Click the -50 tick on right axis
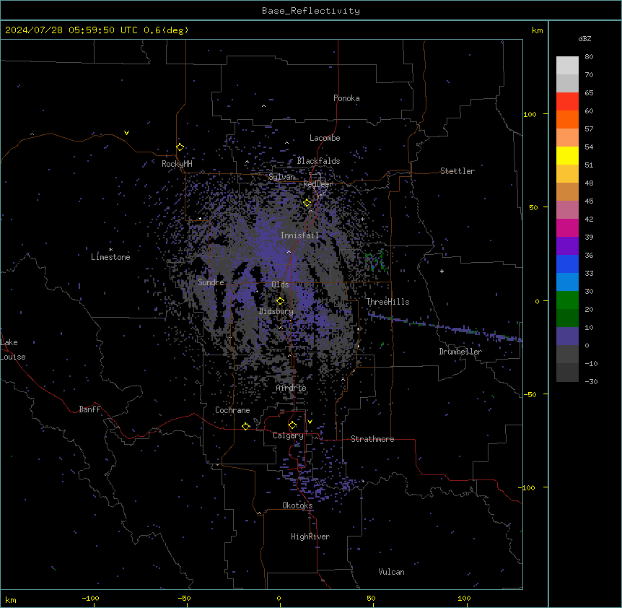Viewport: 622px width, 608px height. coord(530,394)
